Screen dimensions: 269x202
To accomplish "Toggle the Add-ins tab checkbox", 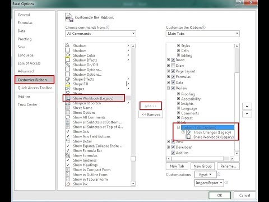I will 173,153.
